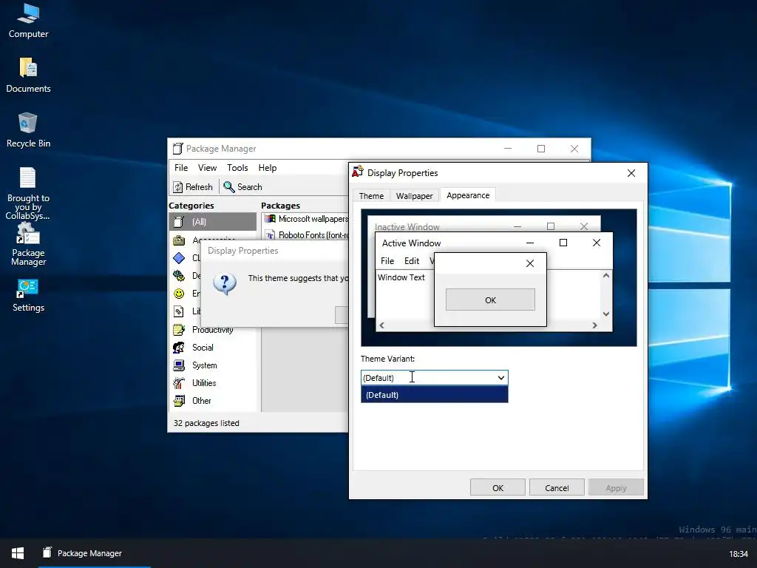Click preview horizontal scrollbar right arrow
Image resolution: width=757 pixels, height=568 pixels.
tap(595, 325)
